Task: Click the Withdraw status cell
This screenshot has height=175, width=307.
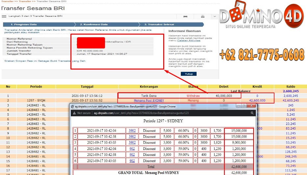Action: 193,96
